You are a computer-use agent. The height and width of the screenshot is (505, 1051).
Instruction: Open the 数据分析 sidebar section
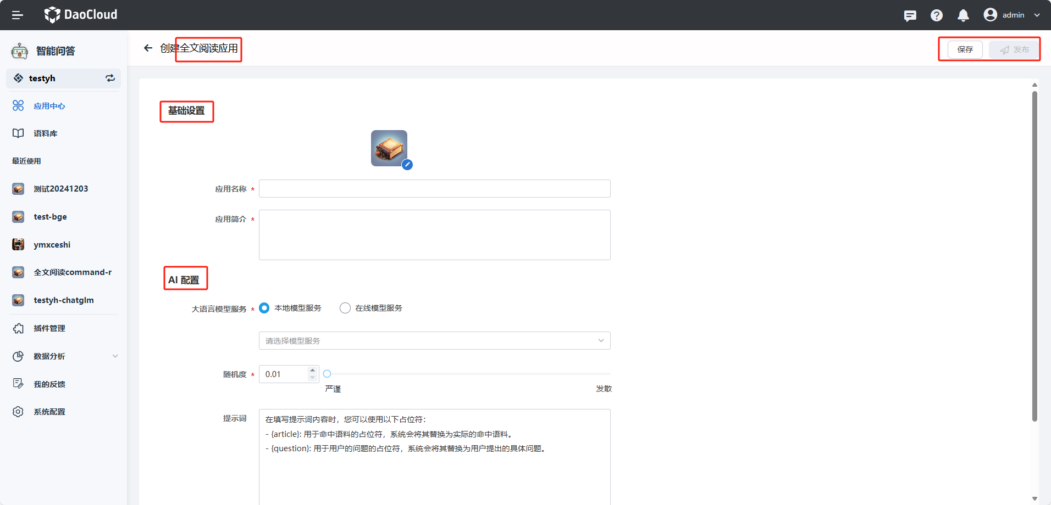48,356
